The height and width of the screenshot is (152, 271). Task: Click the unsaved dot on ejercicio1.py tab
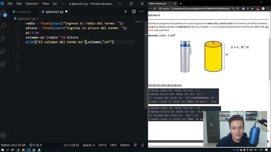click(x=66, y=11)
